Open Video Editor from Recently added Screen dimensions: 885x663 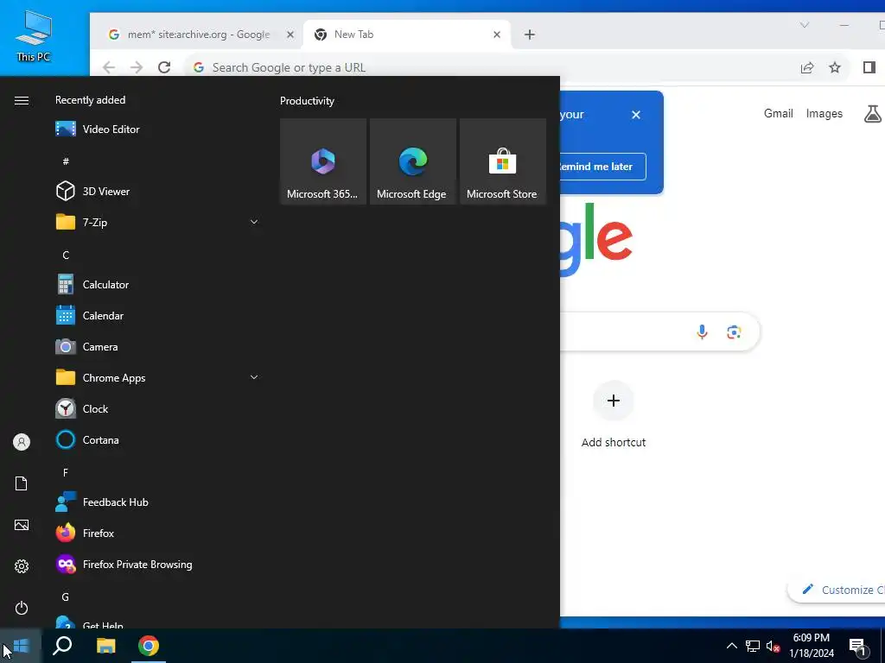(x=156, y=129)
